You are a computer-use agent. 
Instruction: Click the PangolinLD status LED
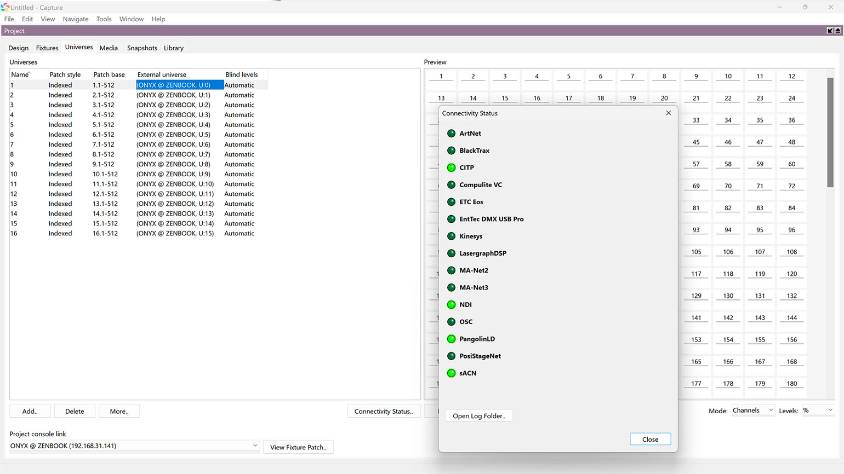(451, 339)
